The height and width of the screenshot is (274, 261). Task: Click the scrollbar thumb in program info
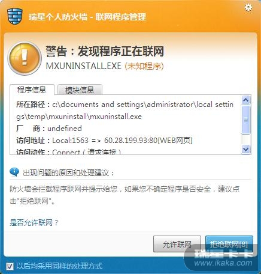pyautogui.click(x=245, y=120)
